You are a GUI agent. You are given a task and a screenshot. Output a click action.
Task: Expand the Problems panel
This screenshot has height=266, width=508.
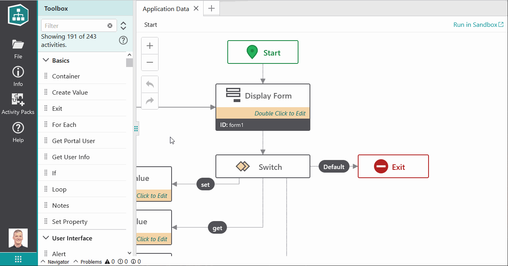(88, 262)
